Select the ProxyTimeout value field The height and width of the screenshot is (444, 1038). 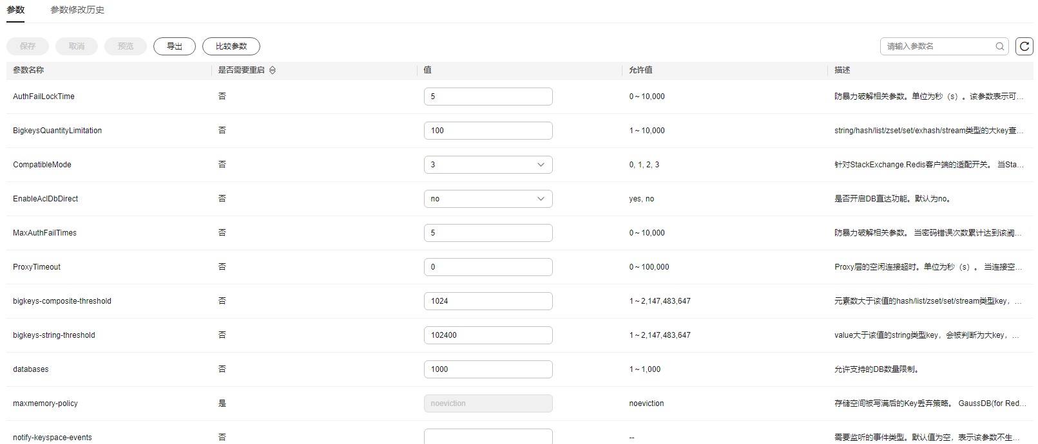[x=488, y=267]
